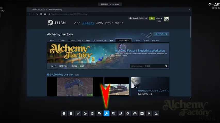This screenshot has height=123, width=220.
Task: Open the ストア menu in Steam header
Action: pyautogui.click(x=77, y=23)
